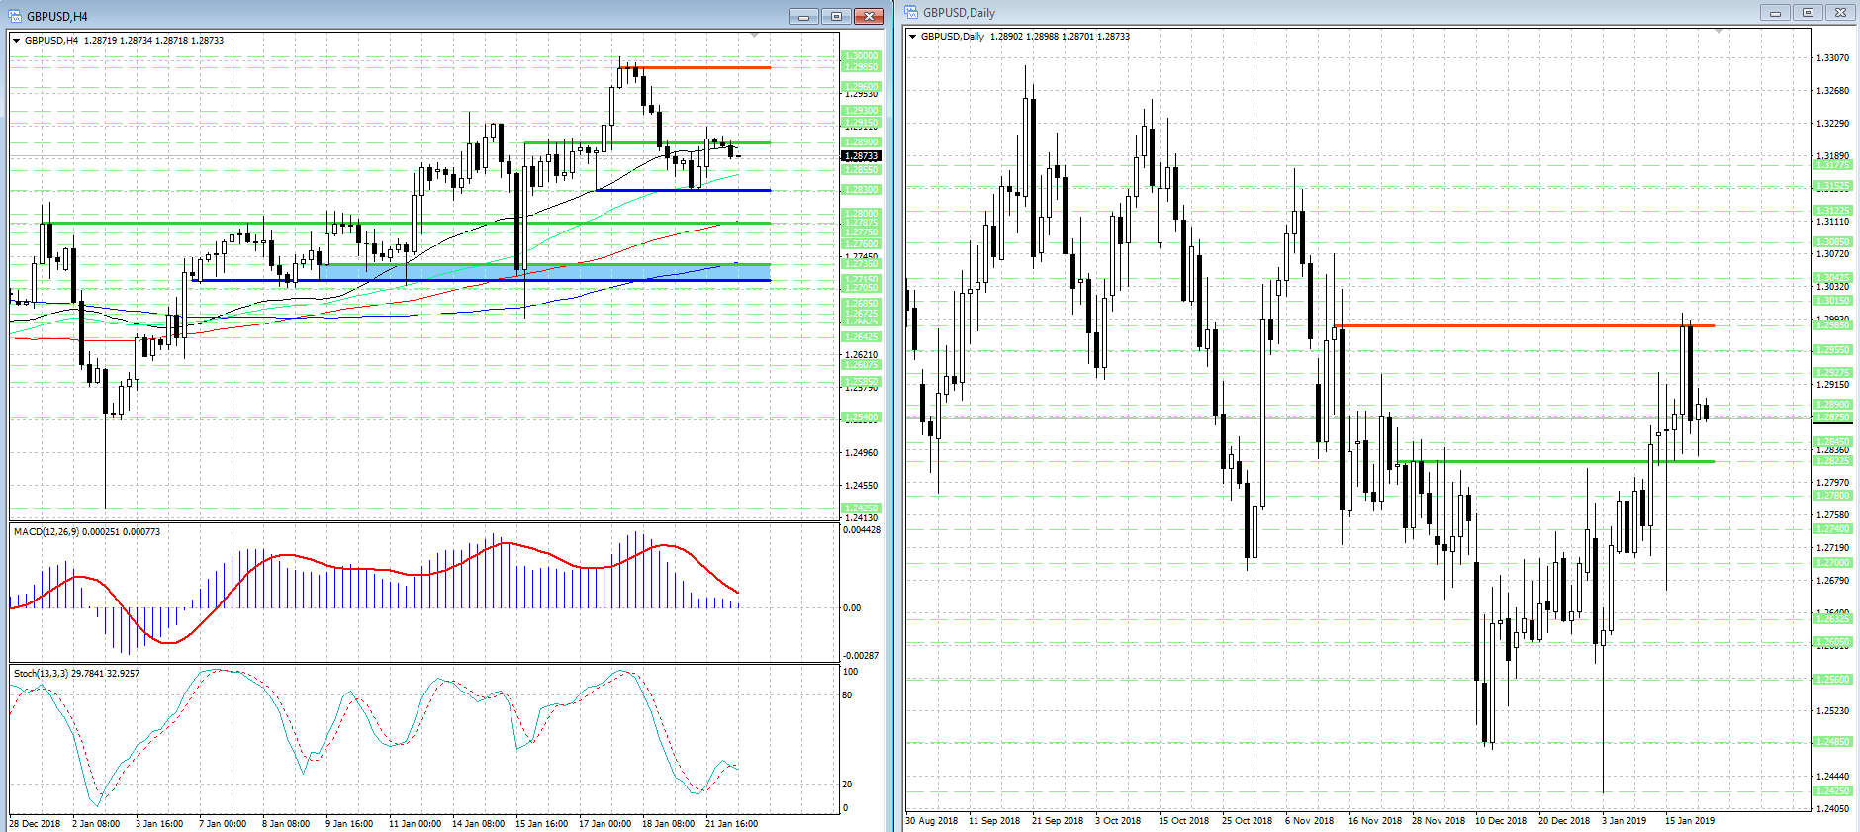The width and height of the screenshot is (1860, 832).
Task: Click the chart shift triangle in Daily chart
Action: (1720, 32)
